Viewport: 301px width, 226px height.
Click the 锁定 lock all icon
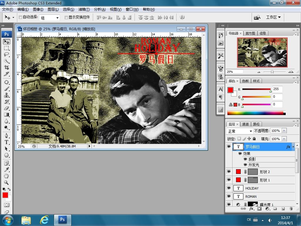254,139
